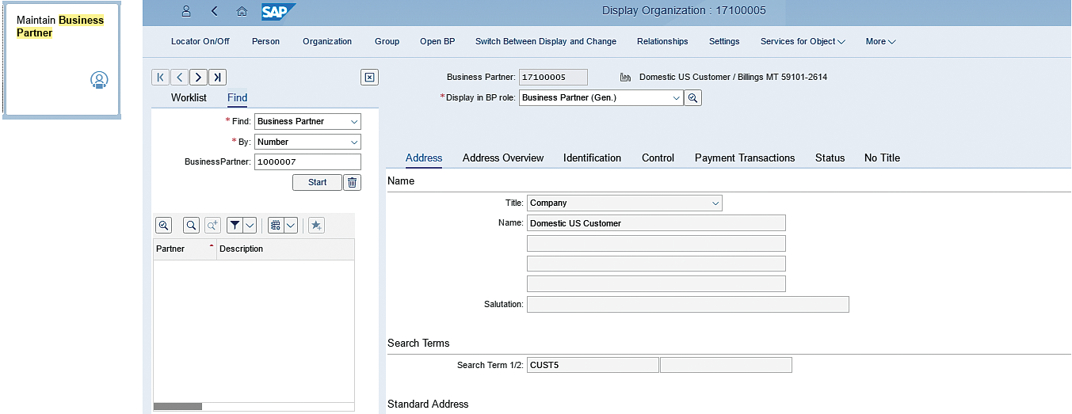
Task: Jump to the last locator entry
Action: [x=218, y=77]
